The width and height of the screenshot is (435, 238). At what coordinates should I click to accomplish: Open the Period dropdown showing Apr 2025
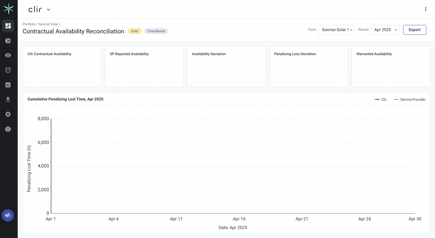tap(385, 30)
